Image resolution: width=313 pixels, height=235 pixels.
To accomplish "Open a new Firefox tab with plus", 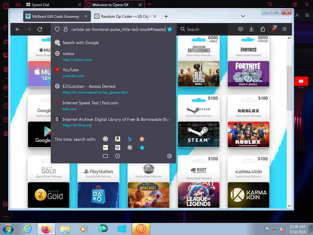I will (x=166, y=17).
